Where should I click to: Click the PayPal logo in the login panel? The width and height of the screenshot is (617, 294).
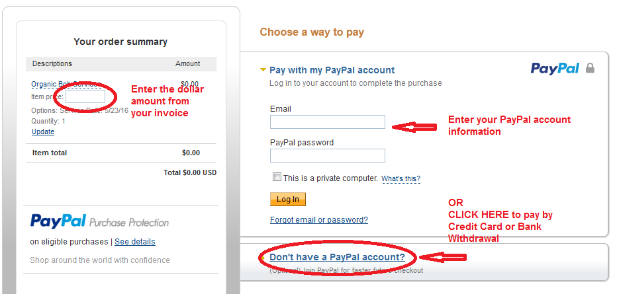click(x=555, y=68)
